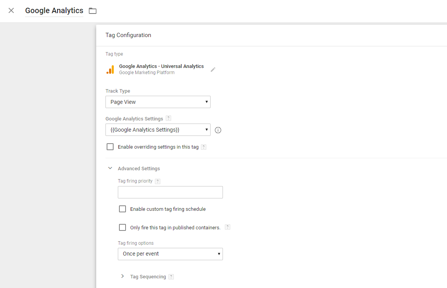Show help for overriding settings option

click(204, 147)
